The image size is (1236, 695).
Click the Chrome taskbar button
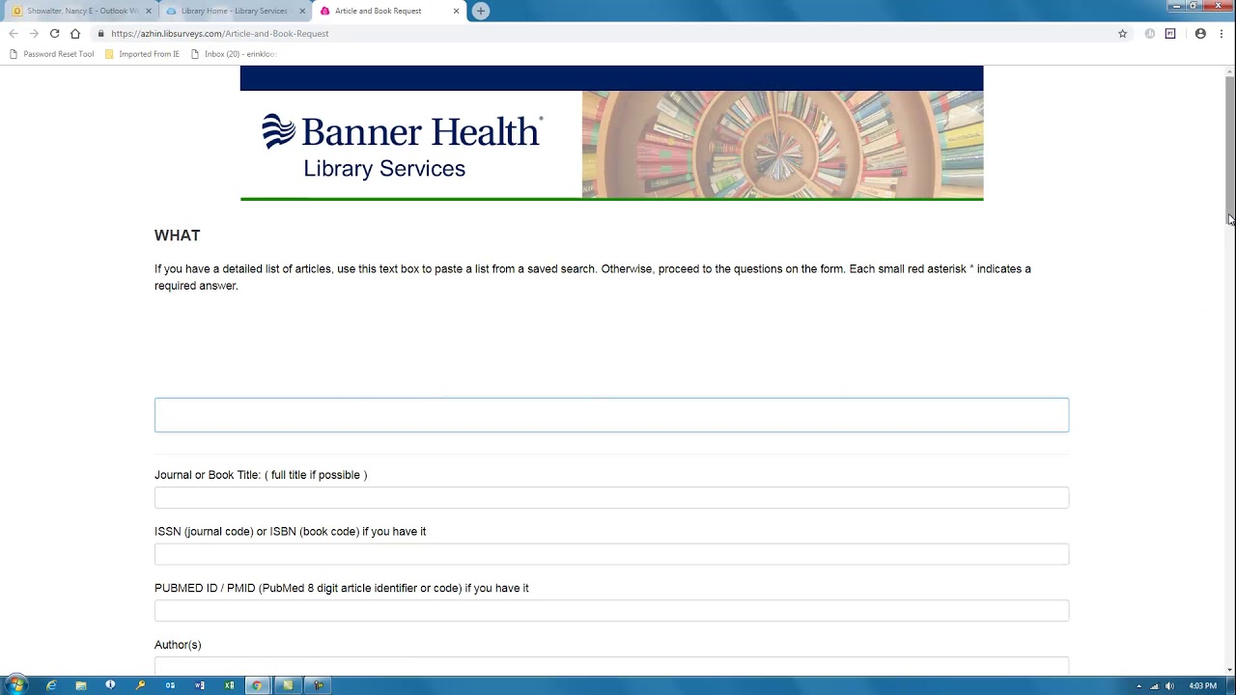pos(257,685)
